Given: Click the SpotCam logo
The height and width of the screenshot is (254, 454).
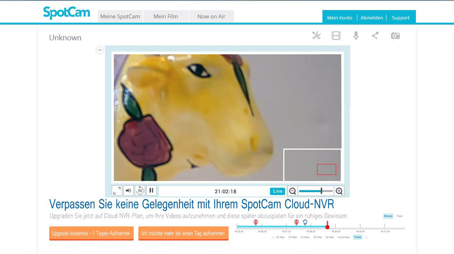Looking at the screenshot, I should [66, 13].
